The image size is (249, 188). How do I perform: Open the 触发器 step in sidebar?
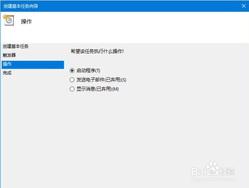[x=9, y=55]
